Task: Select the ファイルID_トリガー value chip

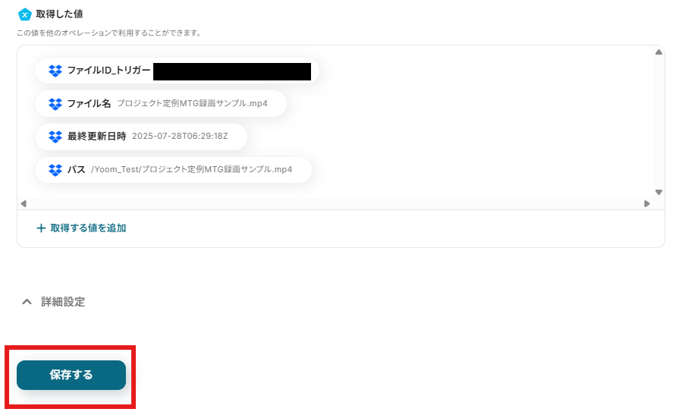Action: [177, 71]
